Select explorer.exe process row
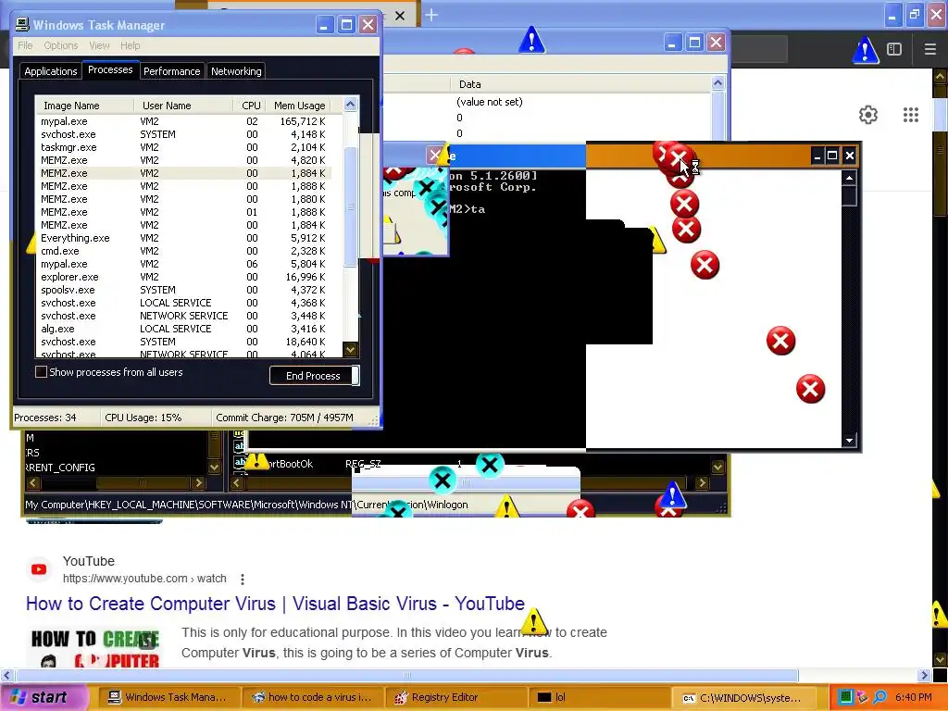This screenshot has width=948, height=711. pyautogui.click(x=183, y=277)
